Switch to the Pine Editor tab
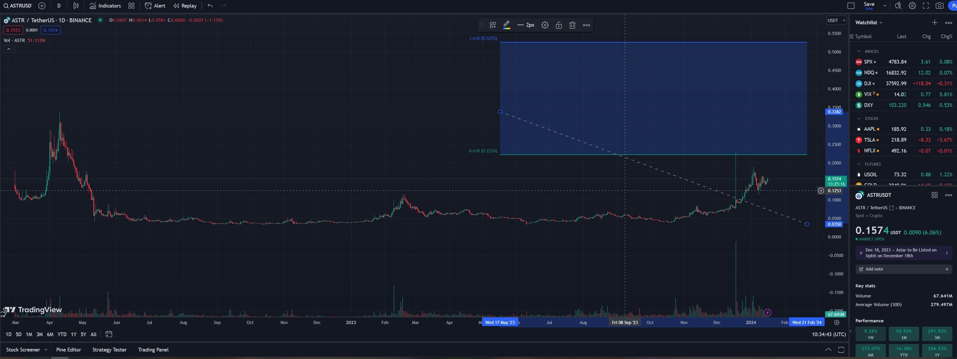 pyautogui.click(x=68, y=350)
